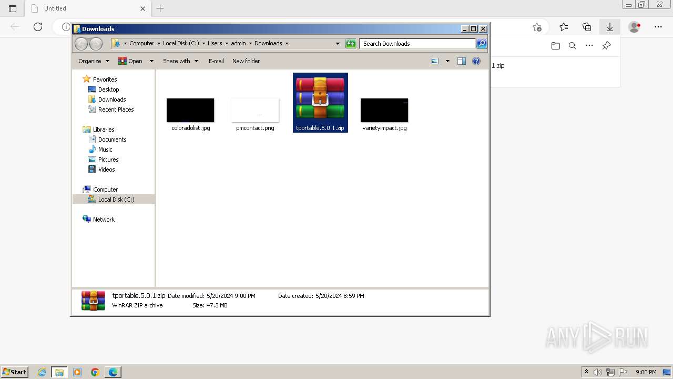
Task: Click the New folder button
Action: click(x=246, y=61)
